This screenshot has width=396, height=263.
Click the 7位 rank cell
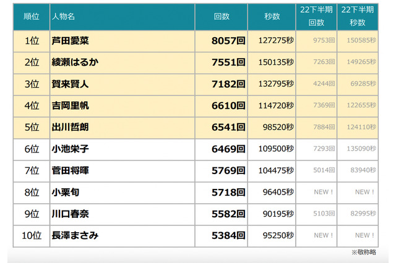(32, 170)
